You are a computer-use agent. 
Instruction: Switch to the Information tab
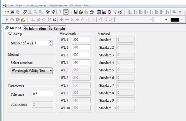click(35, 28)
